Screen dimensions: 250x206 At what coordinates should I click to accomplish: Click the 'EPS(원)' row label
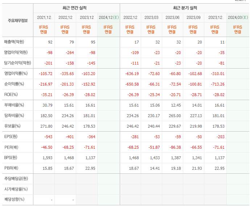11,136
